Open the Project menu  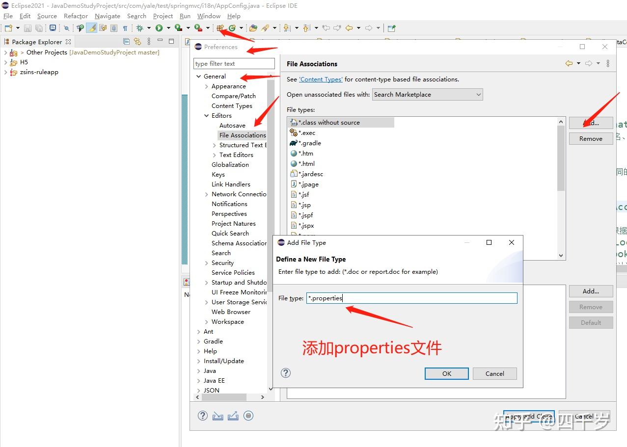click(x=163, y=16)
